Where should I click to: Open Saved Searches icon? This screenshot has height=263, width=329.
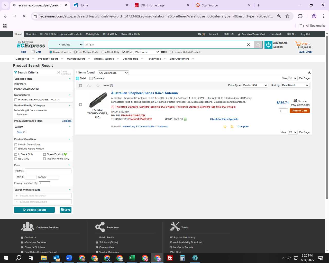click(x=59, y=73)
